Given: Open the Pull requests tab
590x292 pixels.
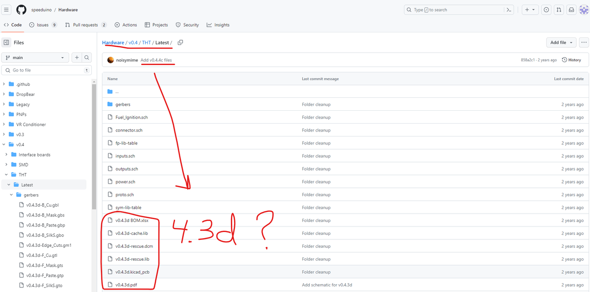Looking at the screenshot, I should click(86, 25).
